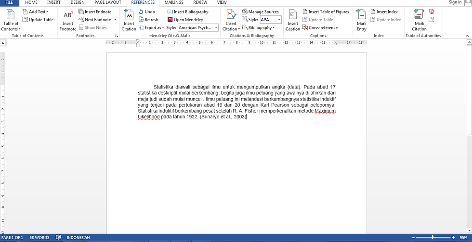Insert a footnote
The image size is (472, 242).
click(x=68, y=20)
